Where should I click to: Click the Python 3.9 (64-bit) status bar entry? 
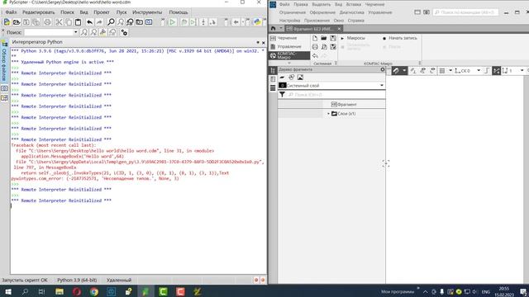(77, 280)
